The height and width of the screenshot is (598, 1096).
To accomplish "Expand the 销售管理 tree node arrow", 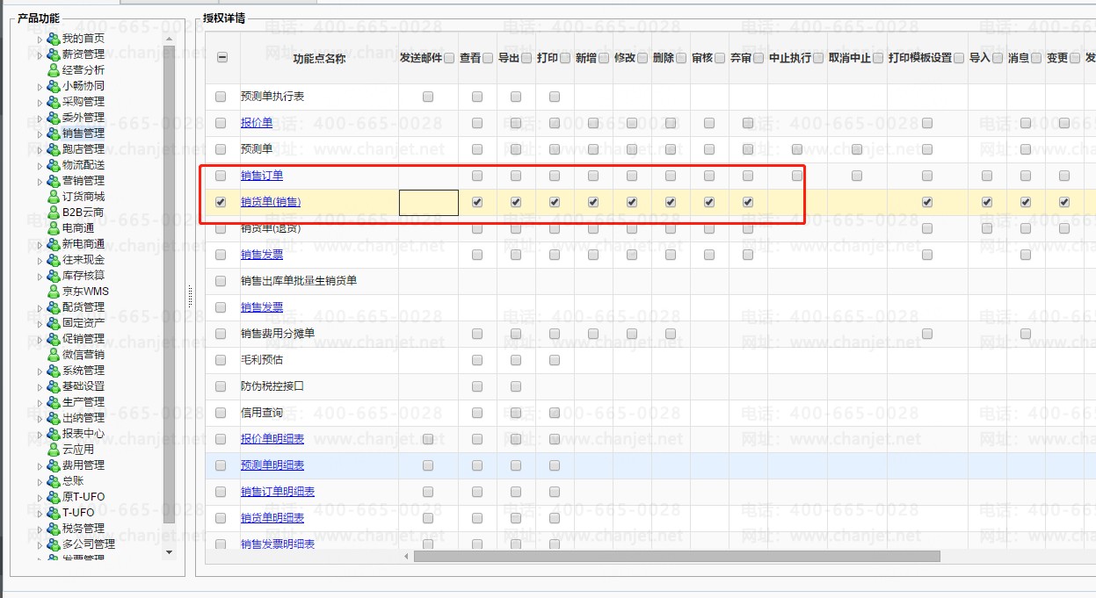I will 40,133.
